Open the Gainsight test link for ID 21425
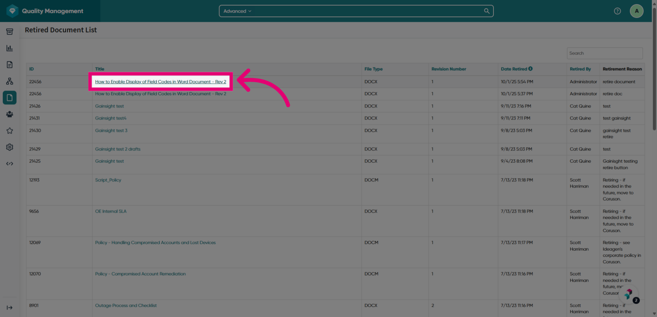This screenshot has width=657, height=317. 109,161
